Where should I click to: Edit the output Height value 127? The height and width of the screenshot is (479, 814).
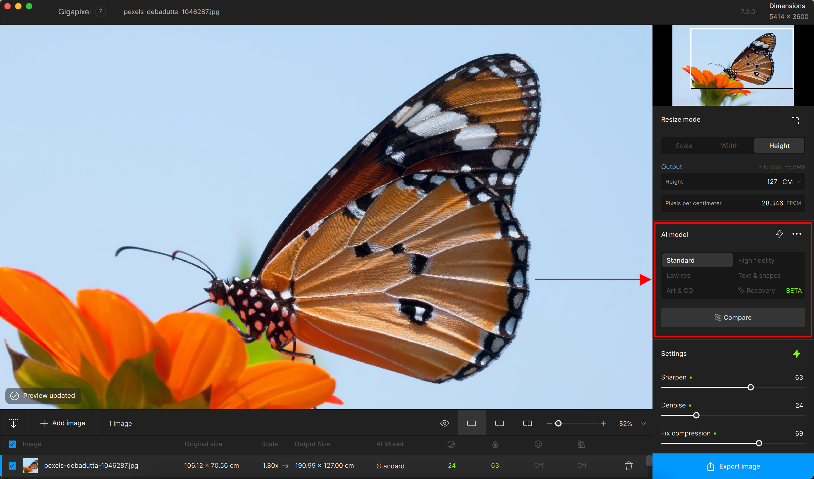772,182
